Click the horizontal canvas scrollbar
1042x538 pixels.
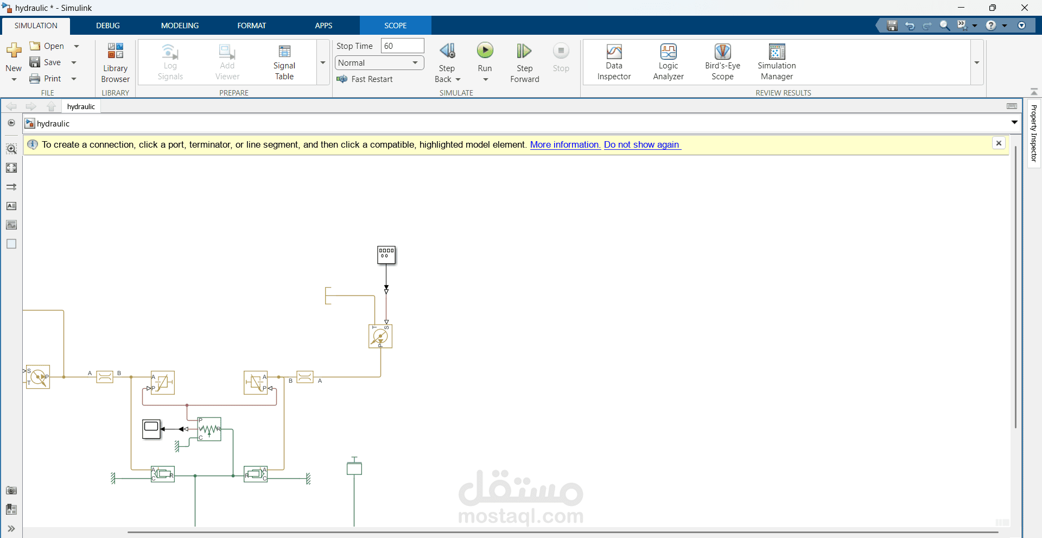coord(563,533)
